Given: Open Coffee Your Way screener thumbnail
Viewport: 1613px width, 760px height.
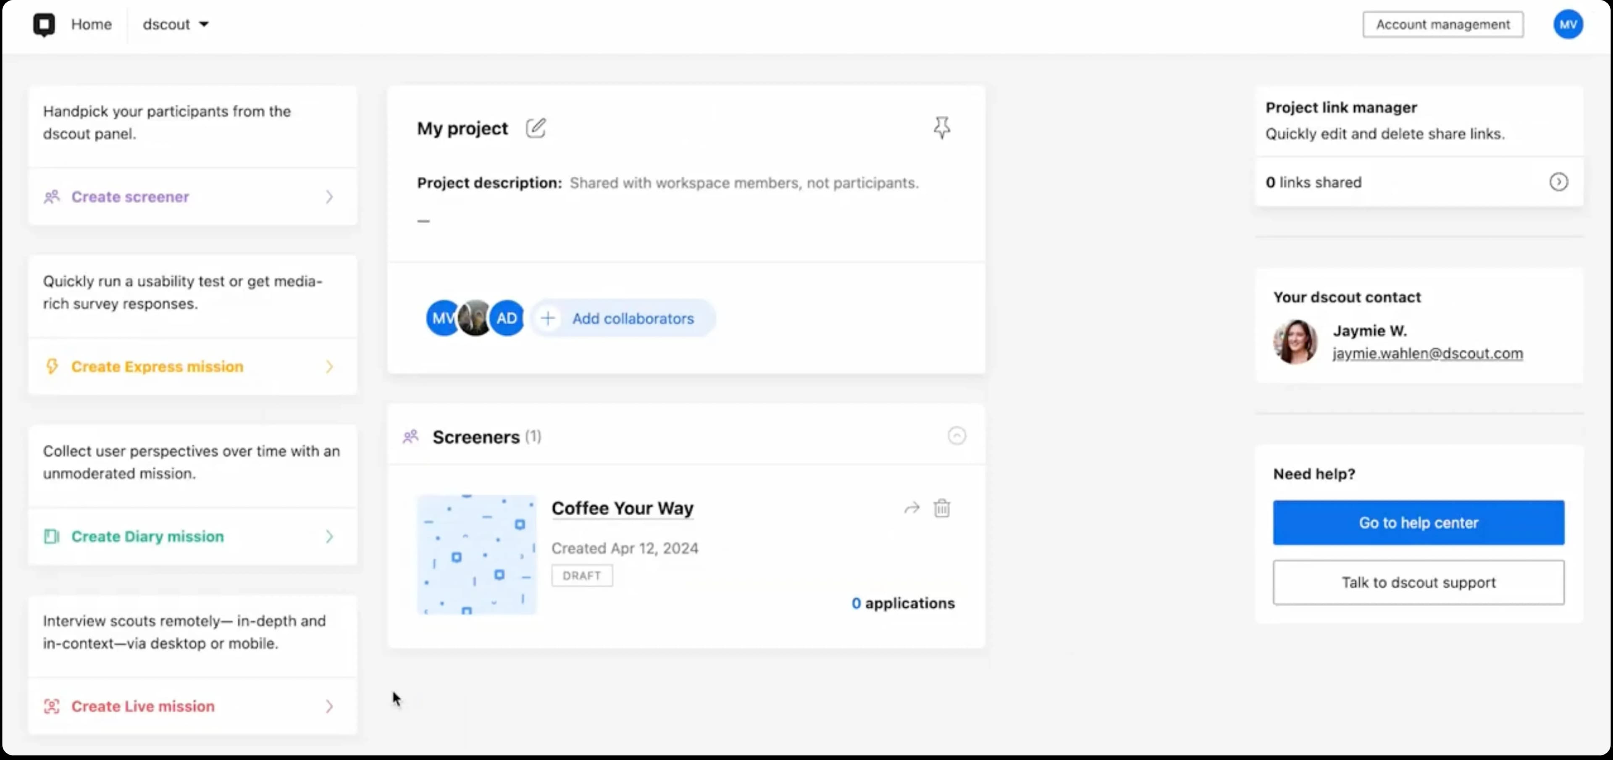Looking at the screenshot, I should pyautogui.click(x=476, y=554).
